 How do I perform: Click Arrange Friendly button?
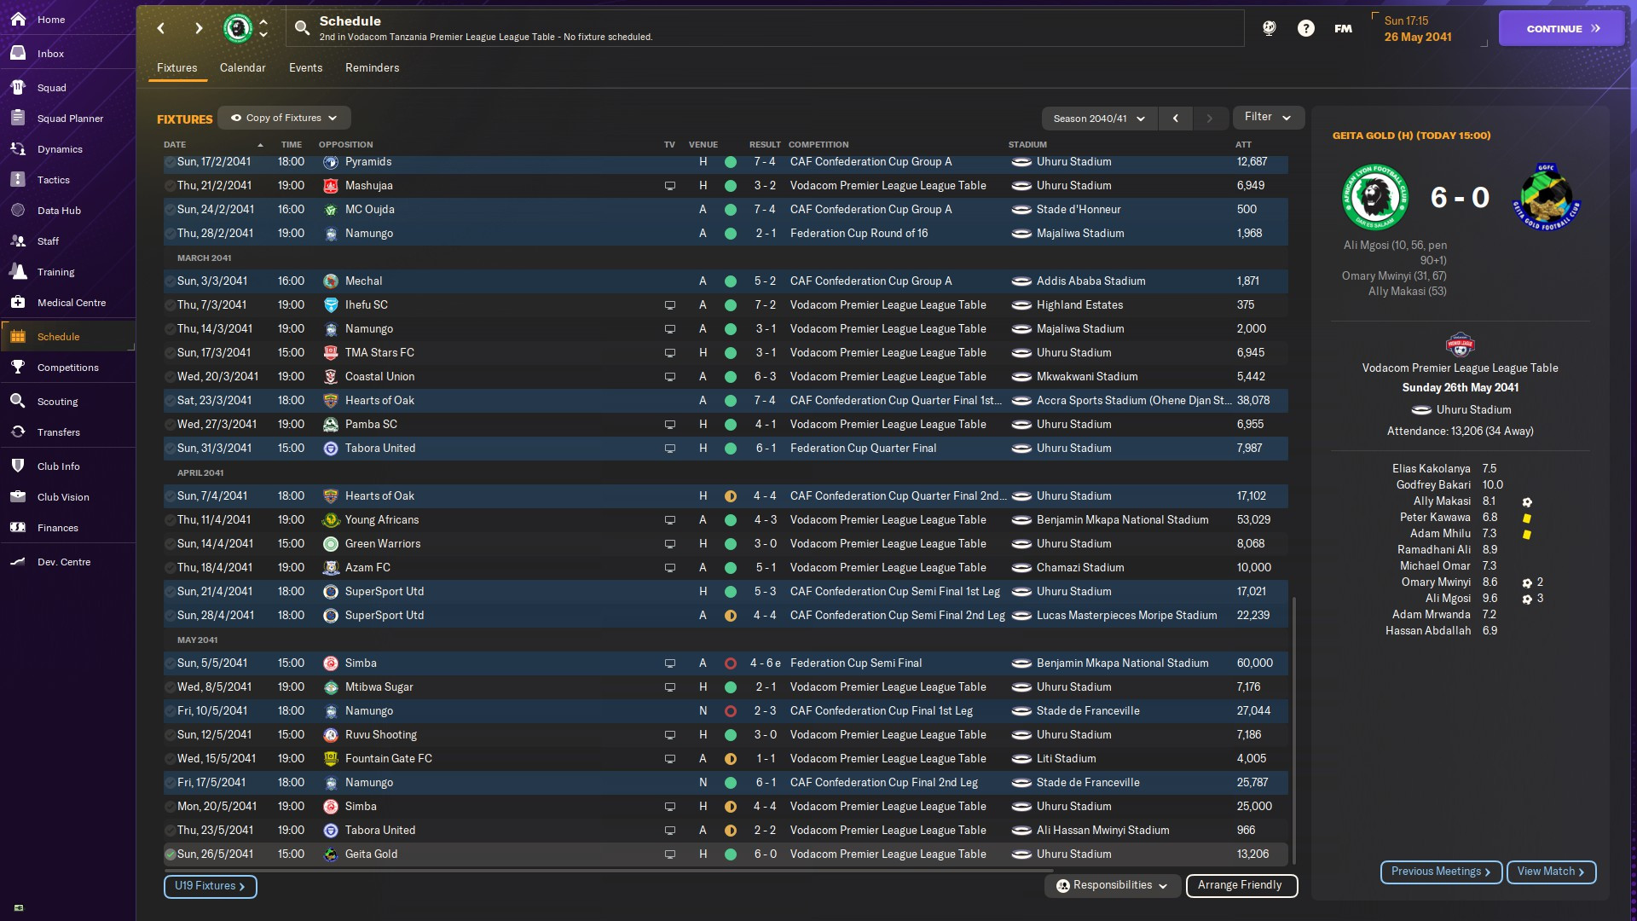(1241, 885)
